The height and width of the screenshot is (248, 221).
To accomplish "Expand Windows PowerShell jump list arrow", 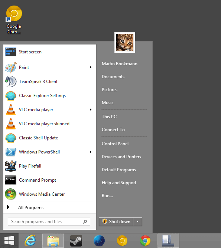I will tap(91, 152).
